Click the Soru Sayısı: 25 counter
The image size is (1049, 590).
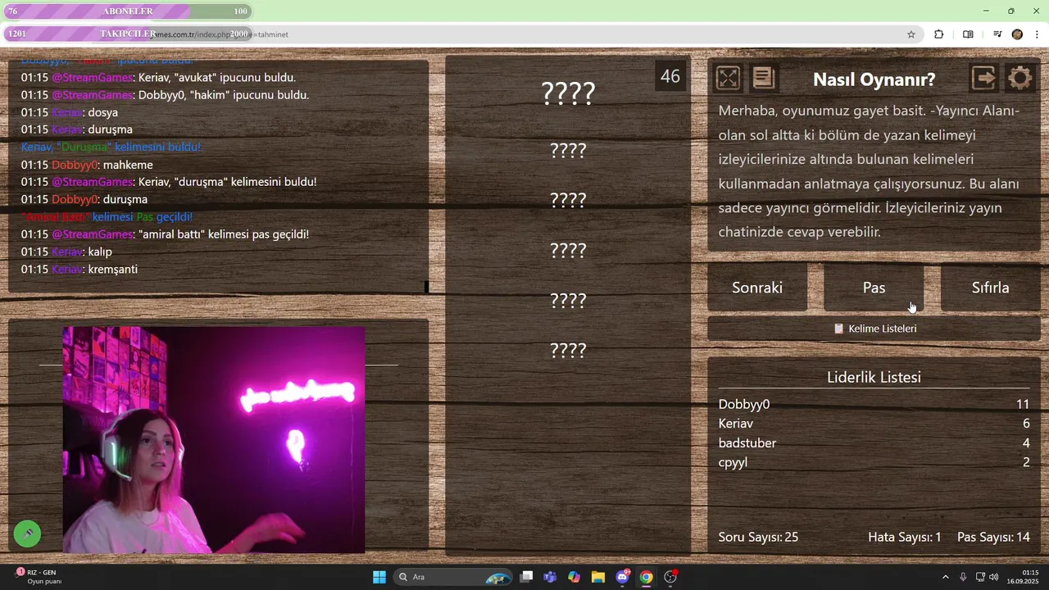758,538
